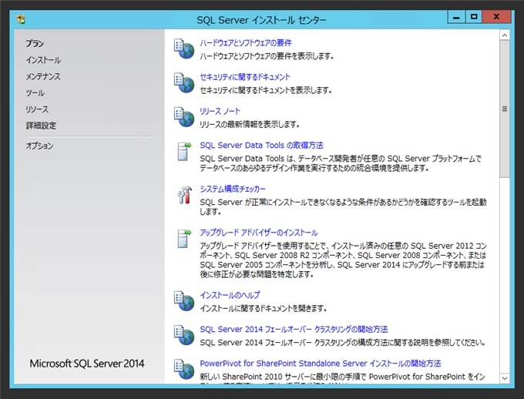Switch to the 詳細設定 category
This screenshot has height=399, width=524.
pyautogui.click(x=41, y=126)
